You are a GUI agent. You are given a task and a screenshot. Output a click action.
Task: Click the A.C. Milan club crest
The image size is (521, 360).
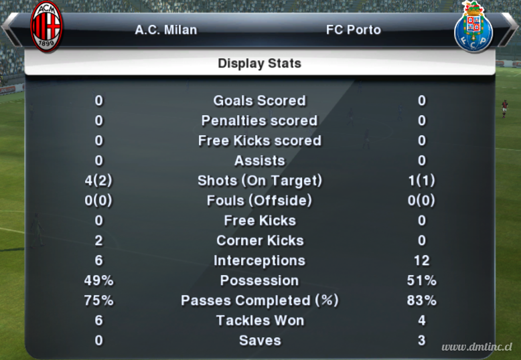tap(46, 26)
